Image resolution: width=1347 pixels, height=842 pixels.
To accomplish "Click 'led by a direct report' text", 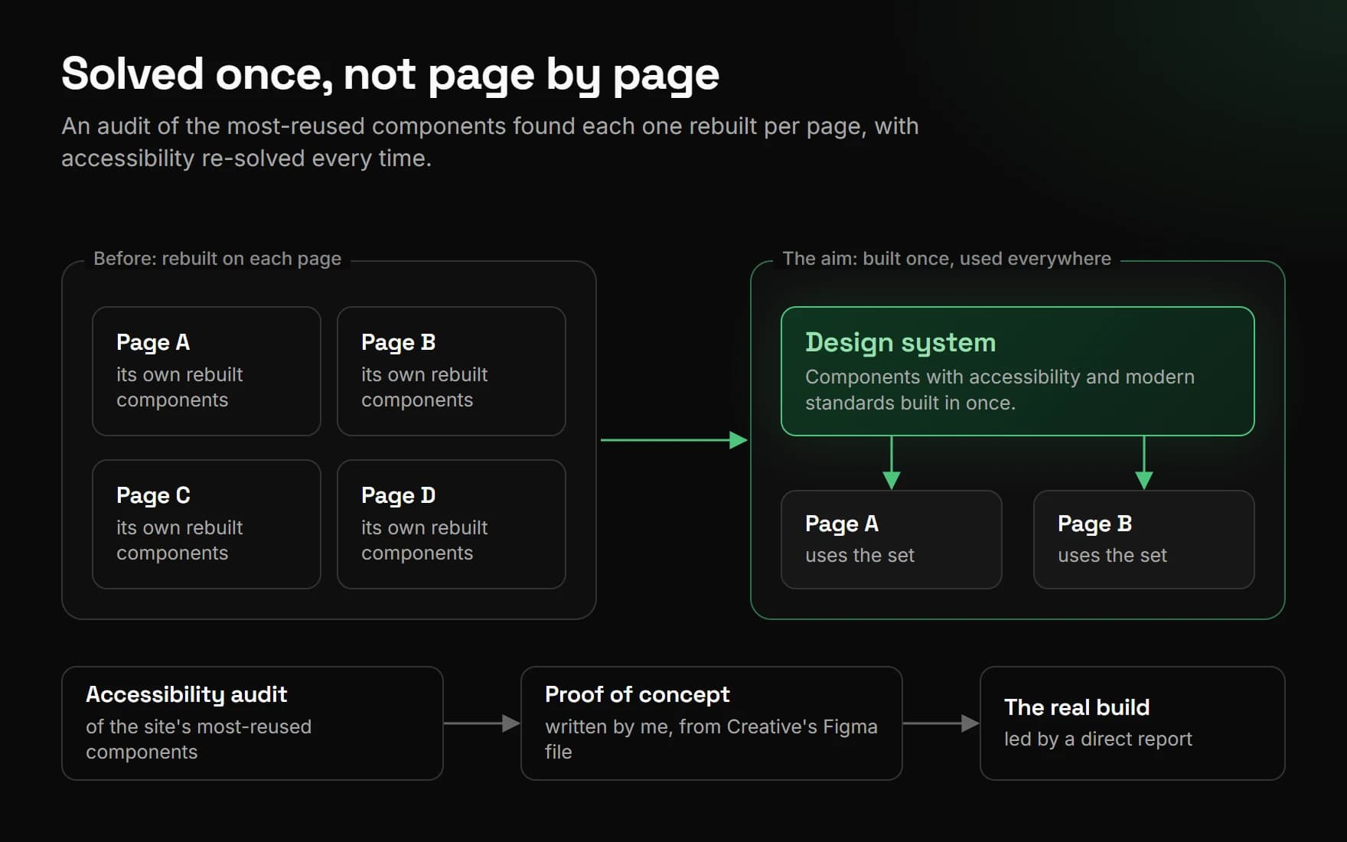I will click(x=1098, y=739).
